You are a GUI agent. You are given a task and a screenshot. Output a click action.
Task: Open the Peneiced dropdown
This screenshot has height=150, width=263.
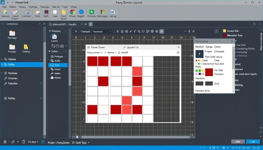tap(102, 32)
